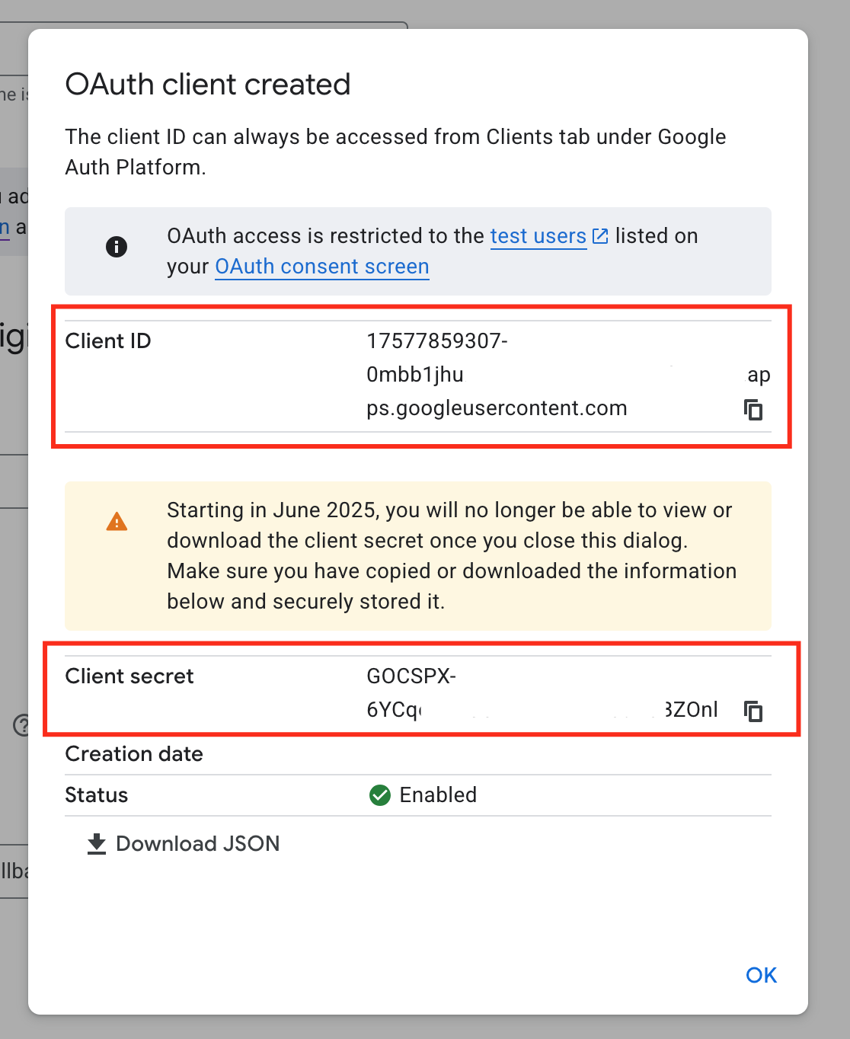Click the Client secret row label
Image resolution: width=850 pixels, height=1039 pixels.
click(x=129, y=676)
